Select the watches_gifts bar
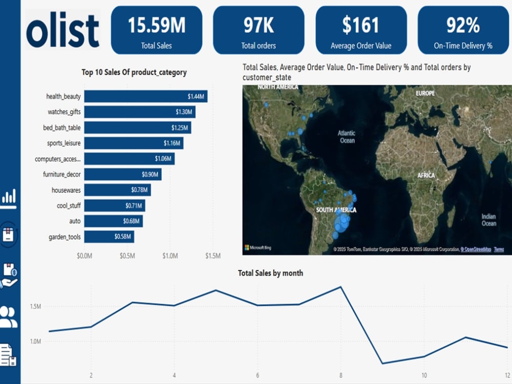The height and width of the screenshot is (384, 512). pyautogui.click(x=140, y=112)
